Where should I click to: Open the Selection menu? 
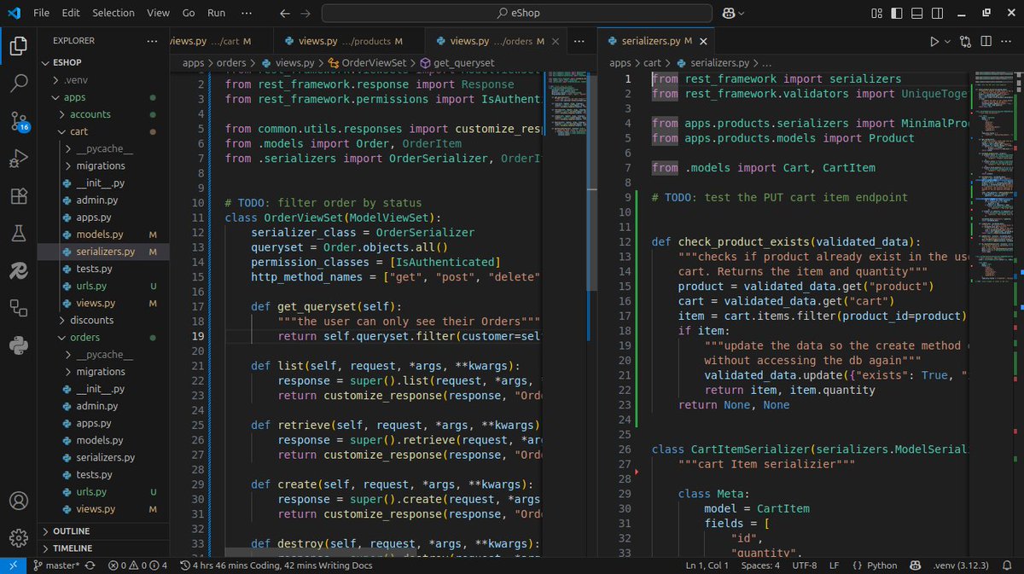pyautogui.click(x=113, y=14)
